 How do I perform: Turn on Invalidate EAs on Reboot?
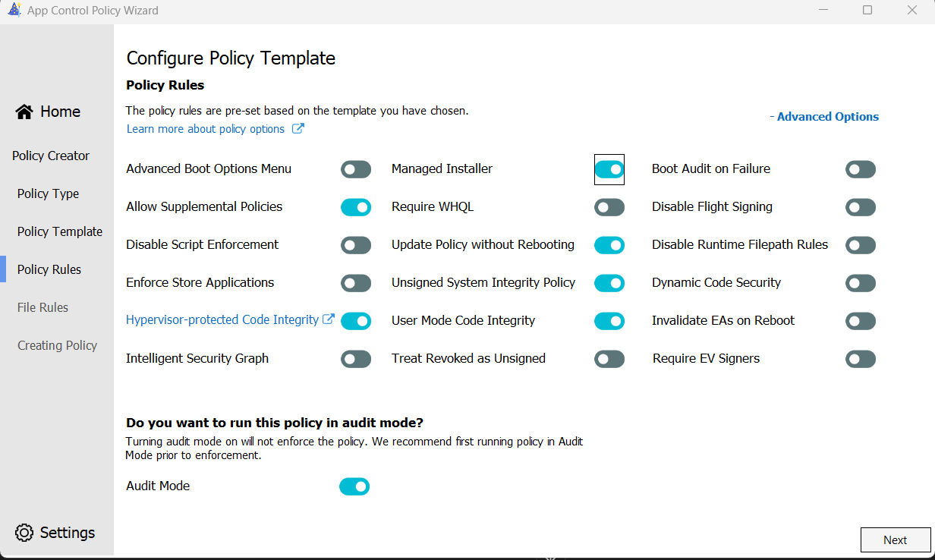[861, 321]
